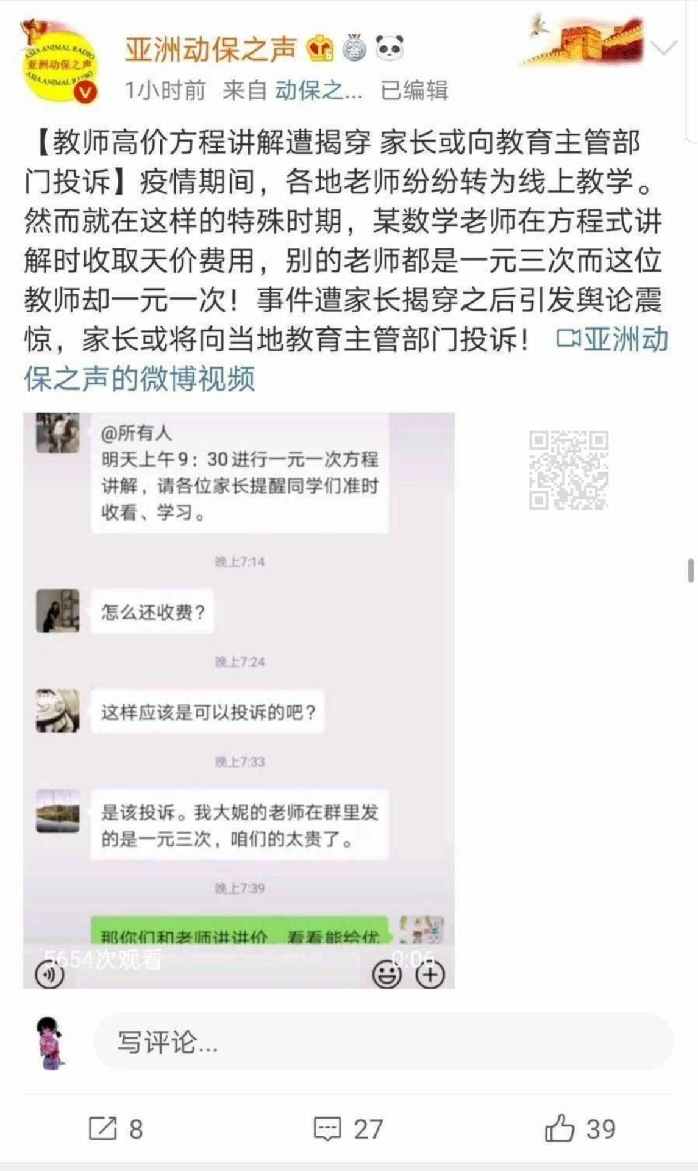Open 亚洲动保之声 profile avatar

pyautogui.click(x=59, y=60)
